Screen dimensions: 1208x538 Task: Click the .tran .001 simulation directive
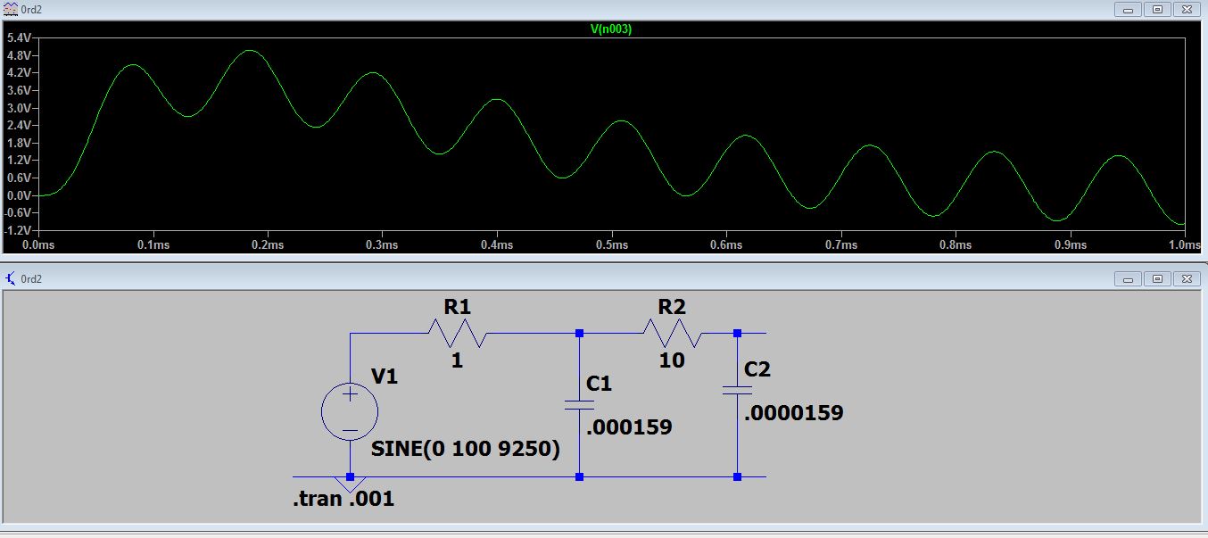[x=343, y=500]
